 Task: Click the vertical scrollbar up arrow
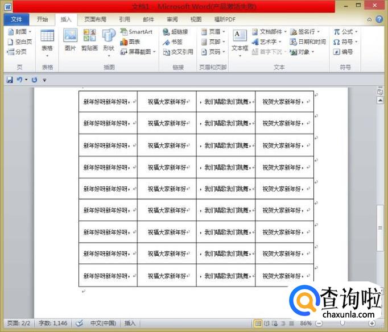pos(380,101)
